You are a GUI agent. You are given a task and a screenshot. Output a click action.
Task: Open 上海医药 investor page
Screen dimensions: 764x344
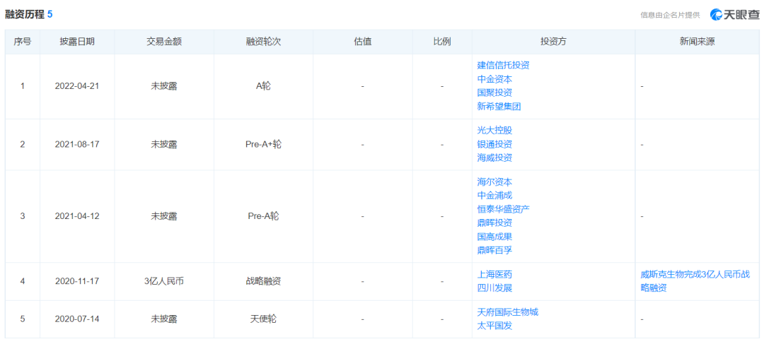tap(494, 274)
